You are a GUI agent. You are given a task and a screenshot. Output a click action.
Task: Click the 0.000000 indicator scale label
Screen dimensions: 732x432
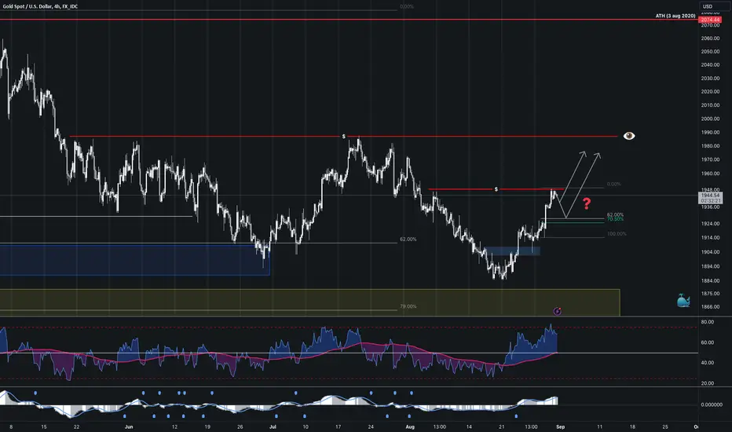pyautogui.click(x=712, y=405)
